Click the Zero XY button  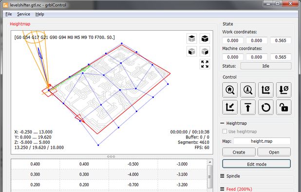point(265,90)
